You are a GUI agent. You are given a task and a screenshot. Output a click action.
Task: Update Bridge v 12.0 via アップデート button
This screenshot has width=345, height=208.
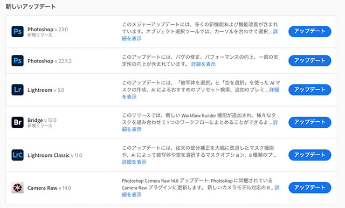click(x=310, y=122)
